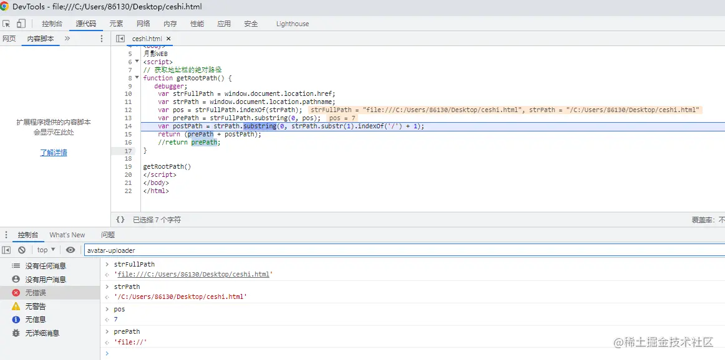The height and width of the screenshot is (360, 725).
Task: Open the console drawer three-dot menu
Action: (x=6, y=235)
